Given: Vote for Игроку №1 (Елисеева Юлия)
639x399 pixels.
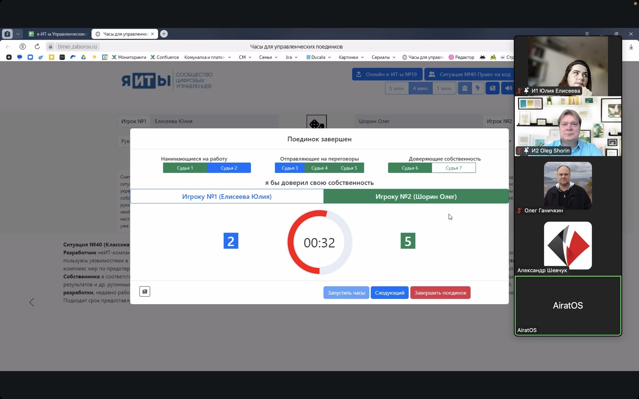Looking at the screenshot, I should pyautogui.click(x=227, y=197).
